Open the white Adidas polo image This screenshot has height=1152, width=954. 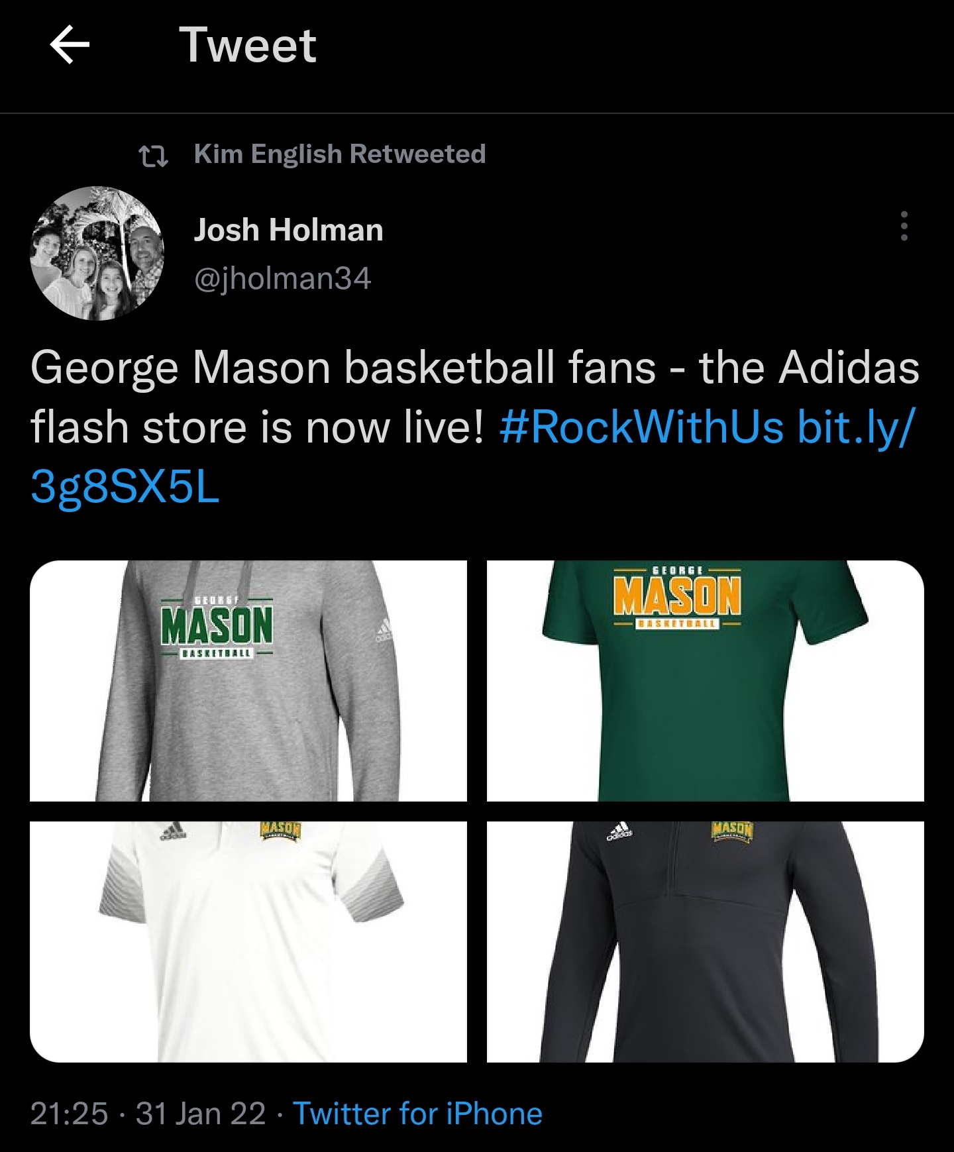248,941
